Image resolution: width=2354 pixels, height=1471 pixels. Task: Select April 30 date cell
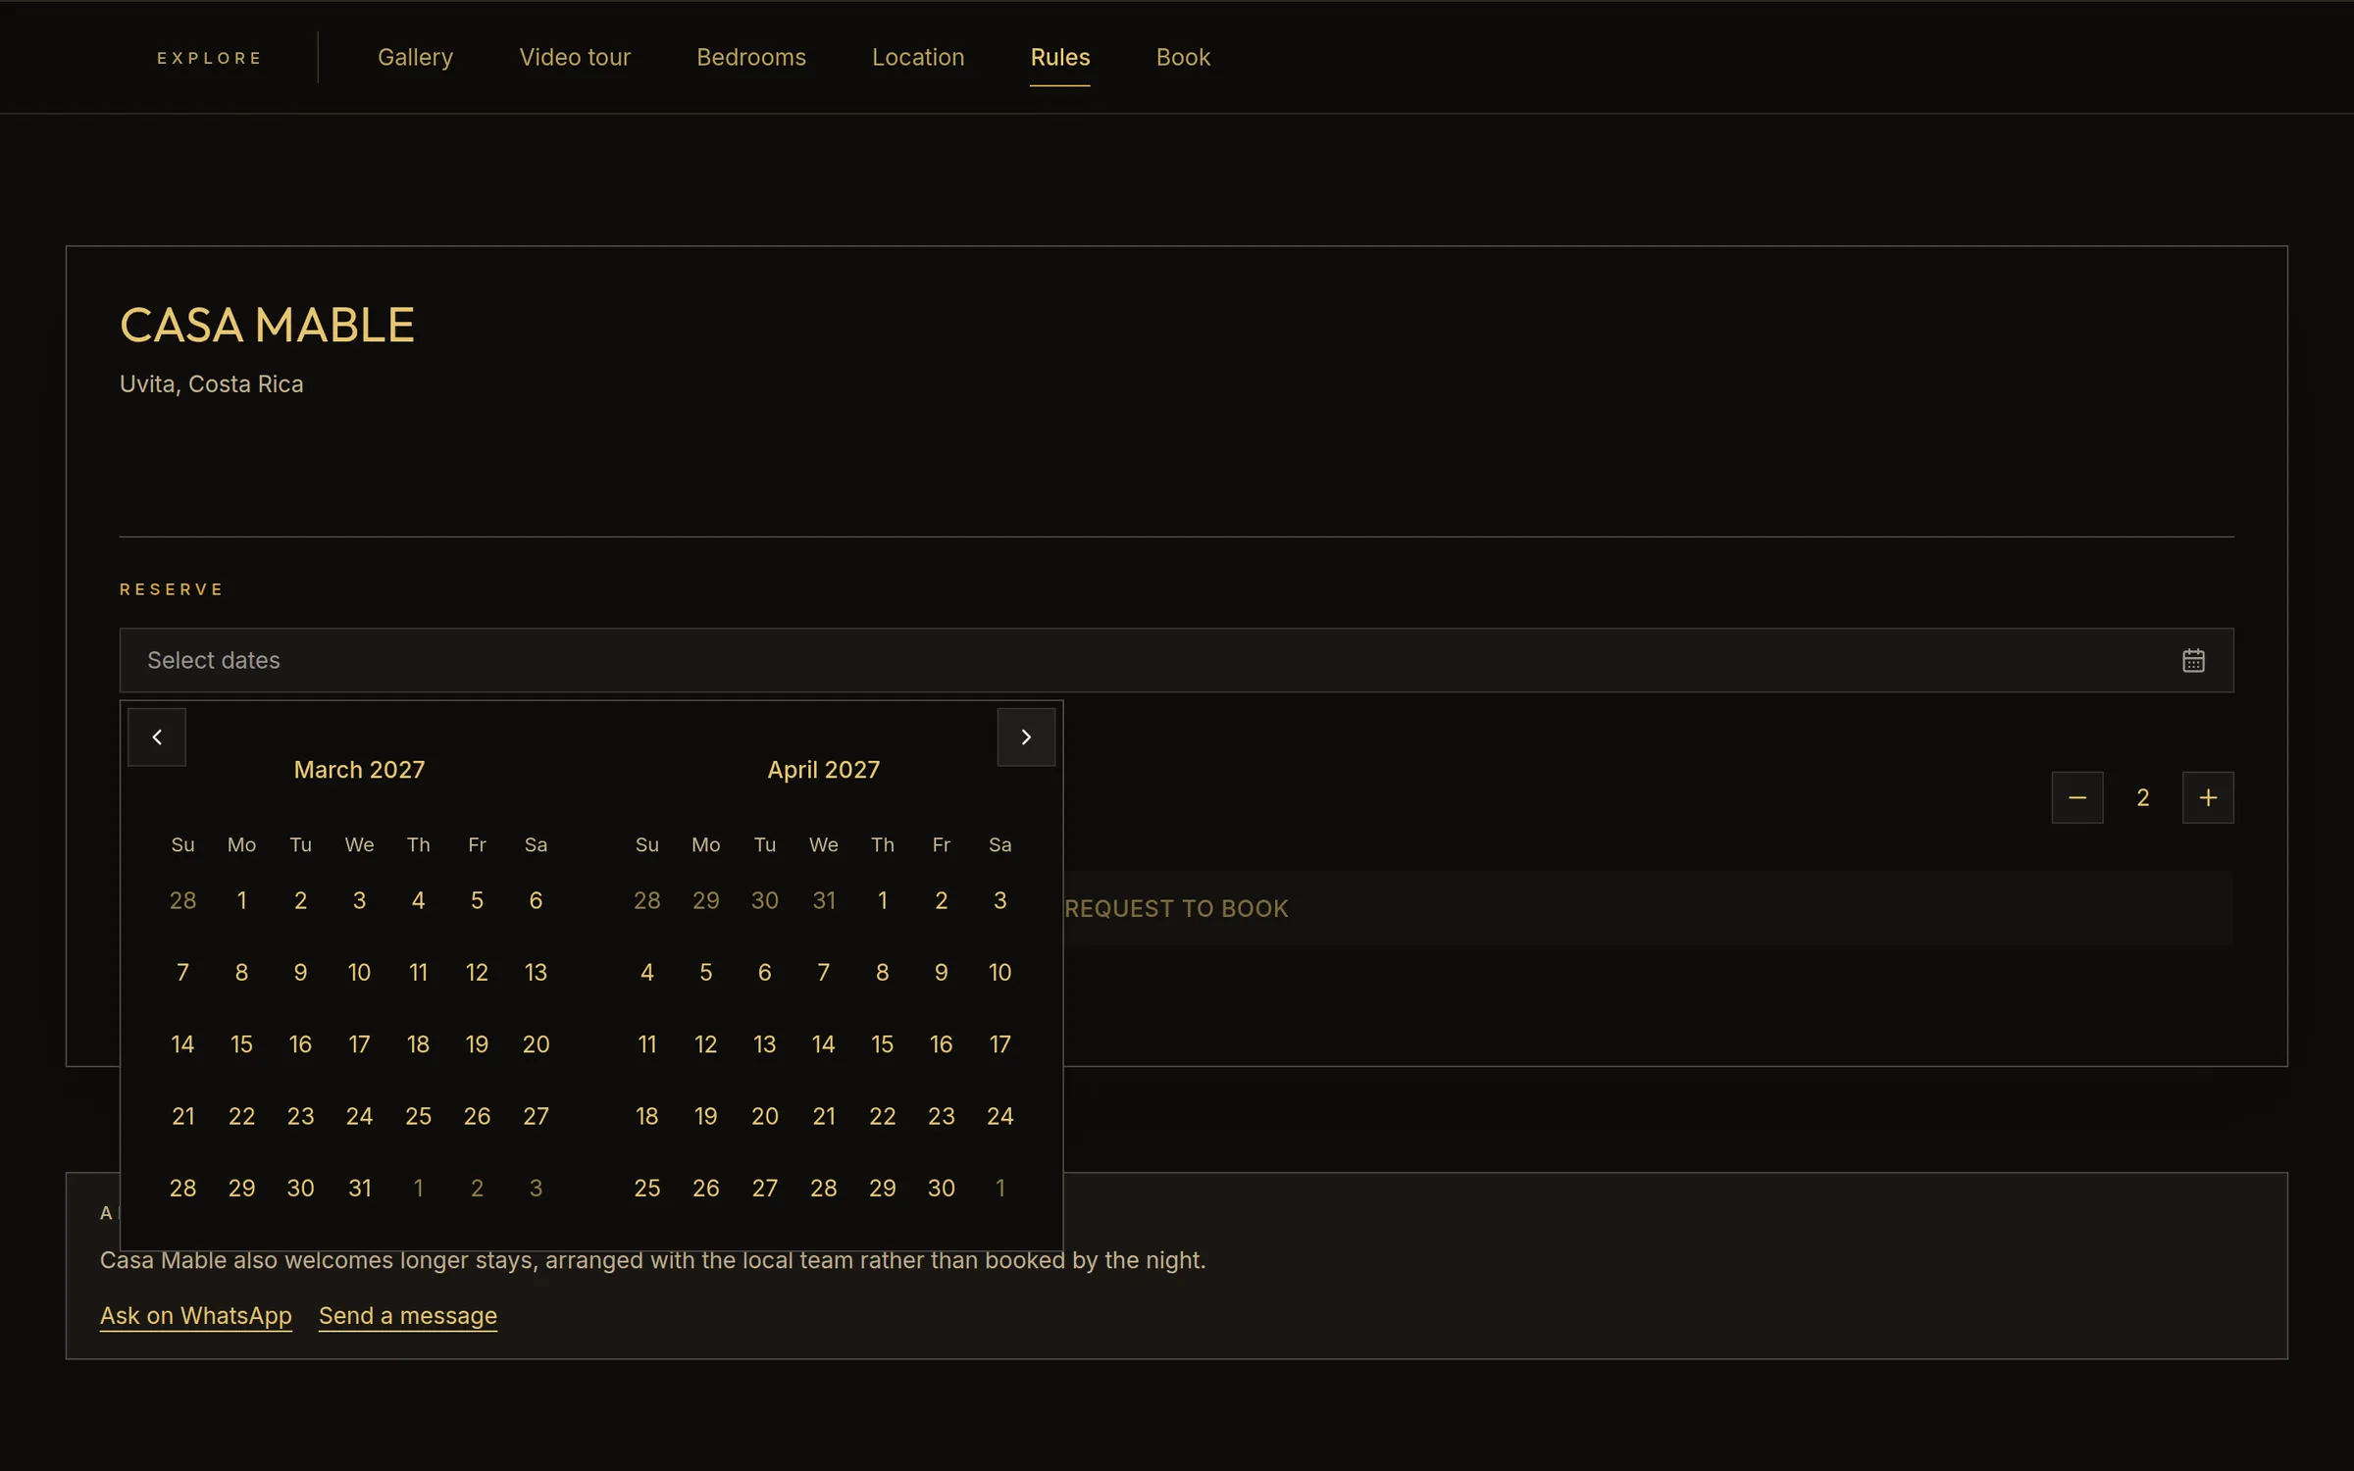click(942, 1188)
